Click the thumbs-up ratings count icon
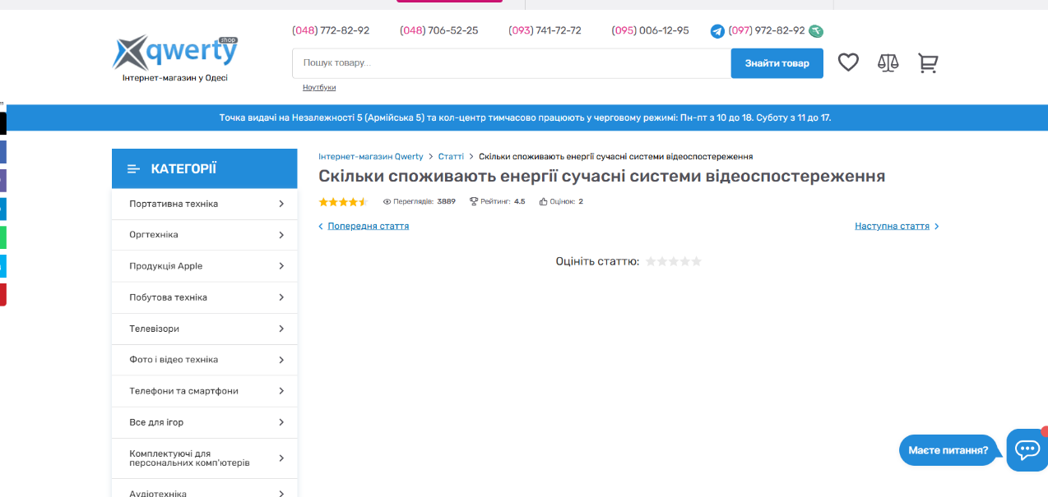1048x497 pixels. pyautogui.click(x=544, y=201)
